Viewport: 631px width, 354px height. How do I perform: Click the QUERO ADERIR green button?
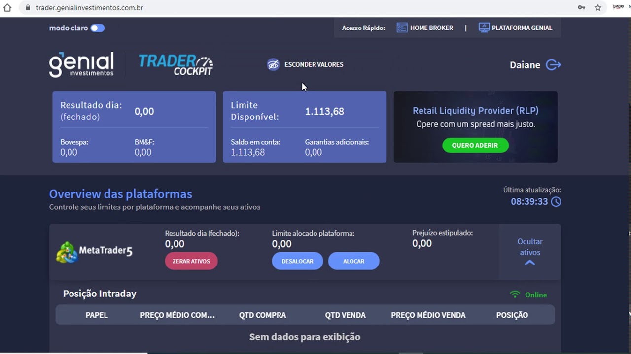coord(475,145)
